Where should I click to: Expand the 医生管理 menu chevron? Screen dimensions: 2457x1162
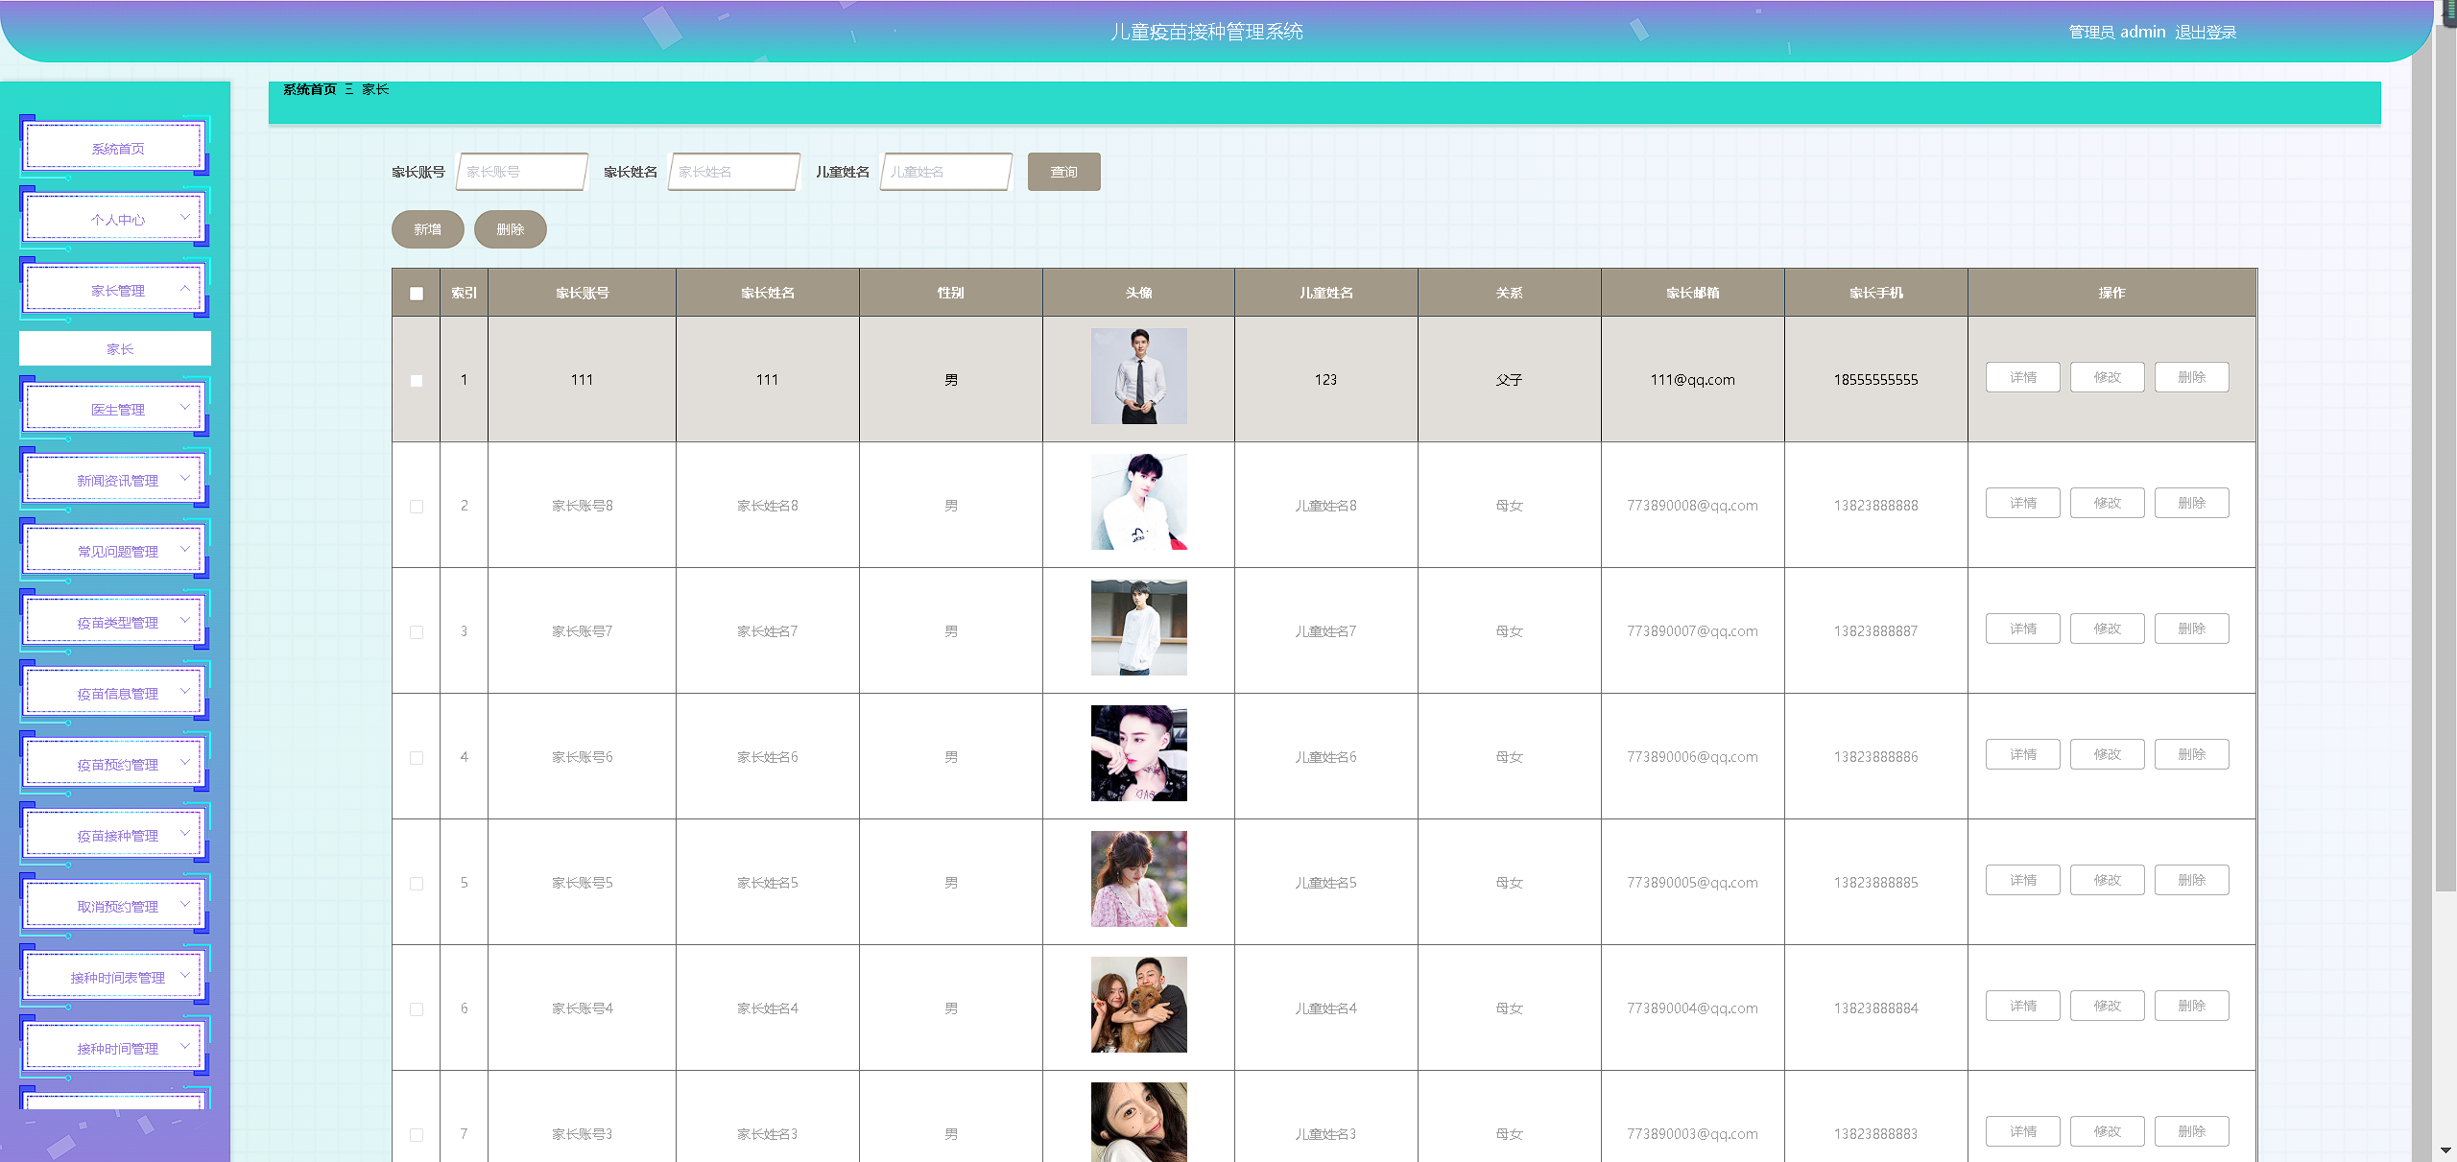tap(184, 408)
